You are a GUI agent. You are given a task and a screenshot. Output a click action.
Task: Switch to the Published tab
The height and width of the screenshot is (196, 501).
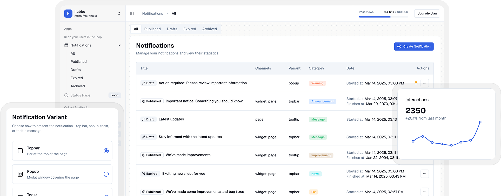coord(152,29)
